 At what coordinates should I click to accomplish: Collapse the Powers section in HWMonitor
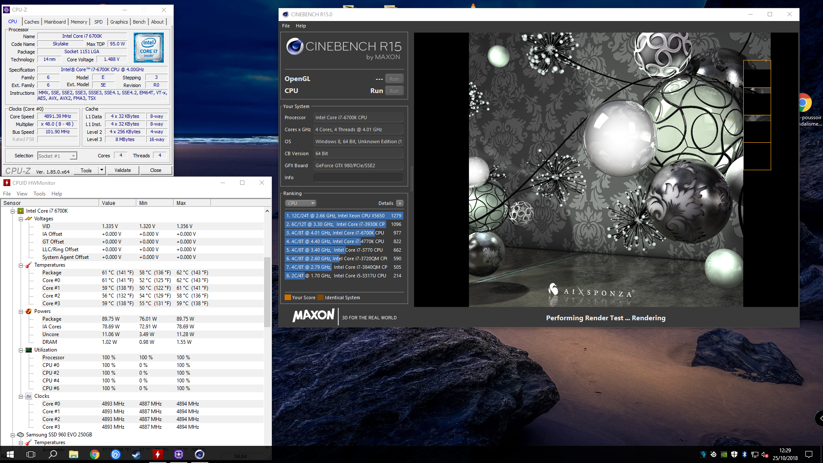pyautogui.click(x=21, y=311)
